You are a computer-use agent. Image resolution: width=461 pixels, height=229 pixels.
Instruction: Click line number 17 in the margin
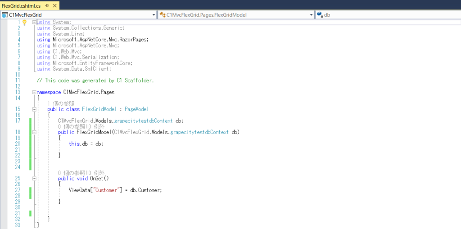[18, 121]
